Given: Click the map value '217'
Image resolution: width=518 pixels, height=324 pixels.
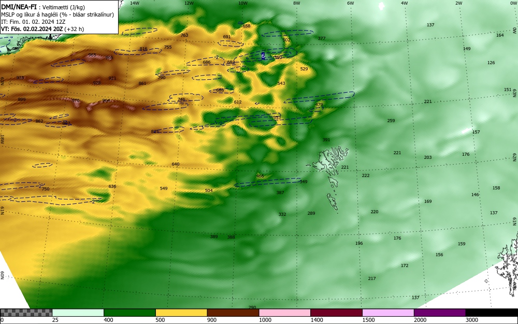Looking at the screenshot, I should (x=372, y=279).
